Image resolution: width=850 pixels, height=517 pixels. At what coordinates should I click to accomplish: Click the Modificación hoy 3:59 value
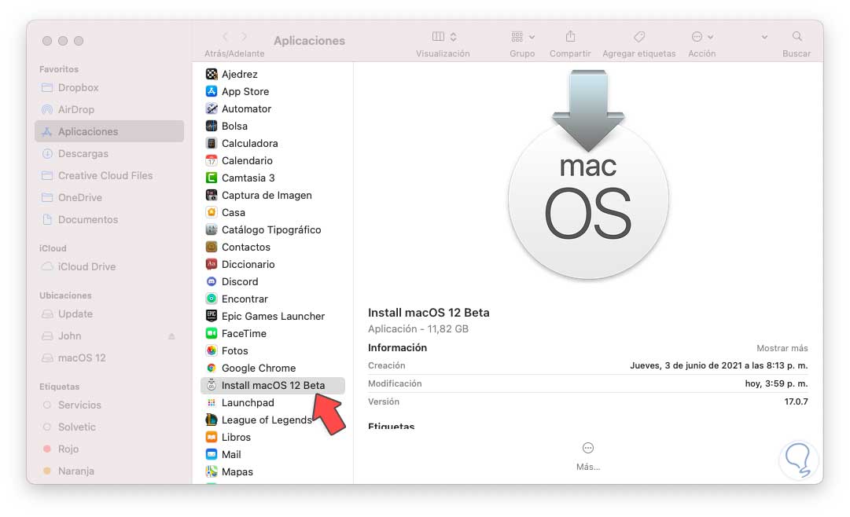click(776, 383)
